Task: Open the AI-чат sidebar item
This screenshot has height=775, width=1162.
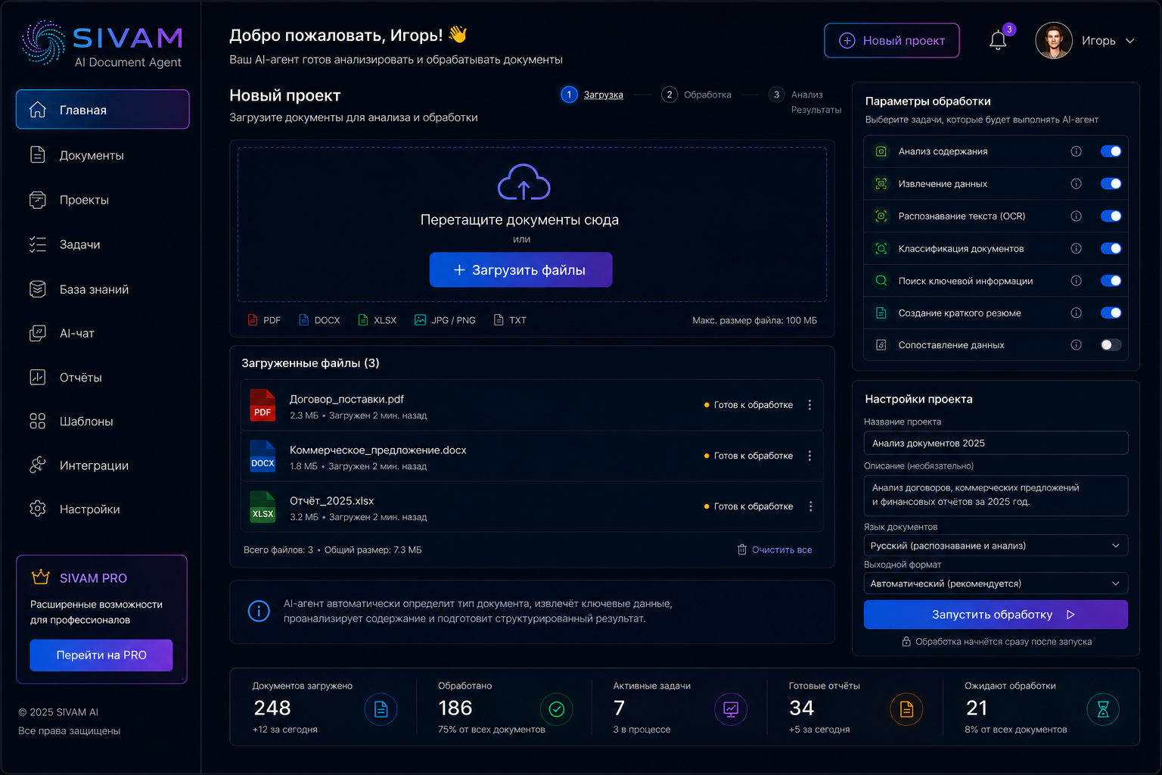Action: 102,333
